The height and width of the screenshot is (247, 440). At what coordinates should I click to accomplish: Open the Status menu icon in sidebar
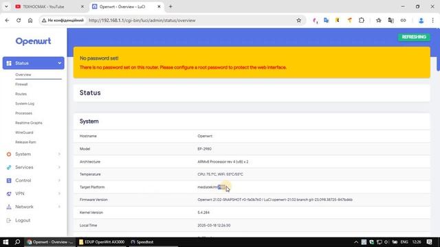coord(9,63)
